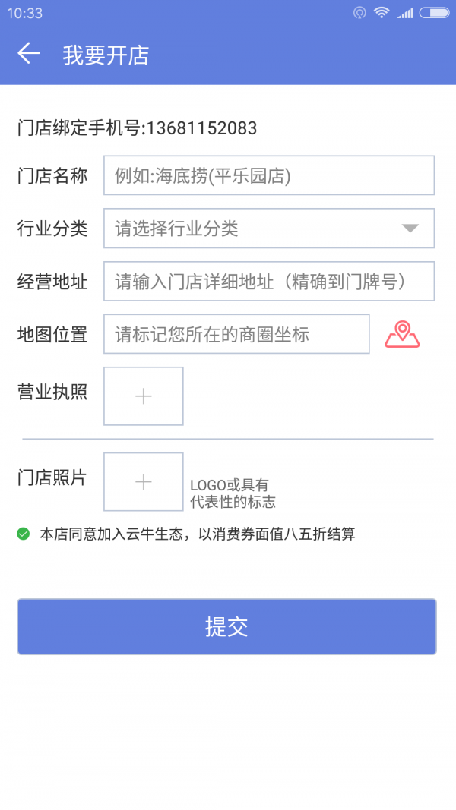Tap the plus to add 门店照片 LOGO
Viewport: 456px width, 810px height.
point(143,481)
